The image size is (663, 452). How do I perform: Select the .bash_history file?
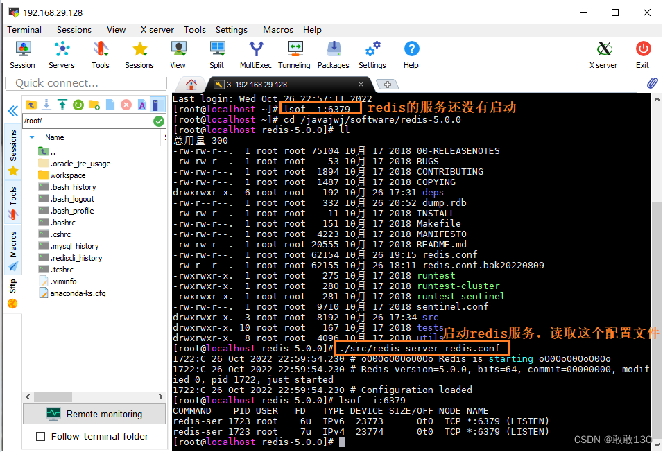coord(67,187)
